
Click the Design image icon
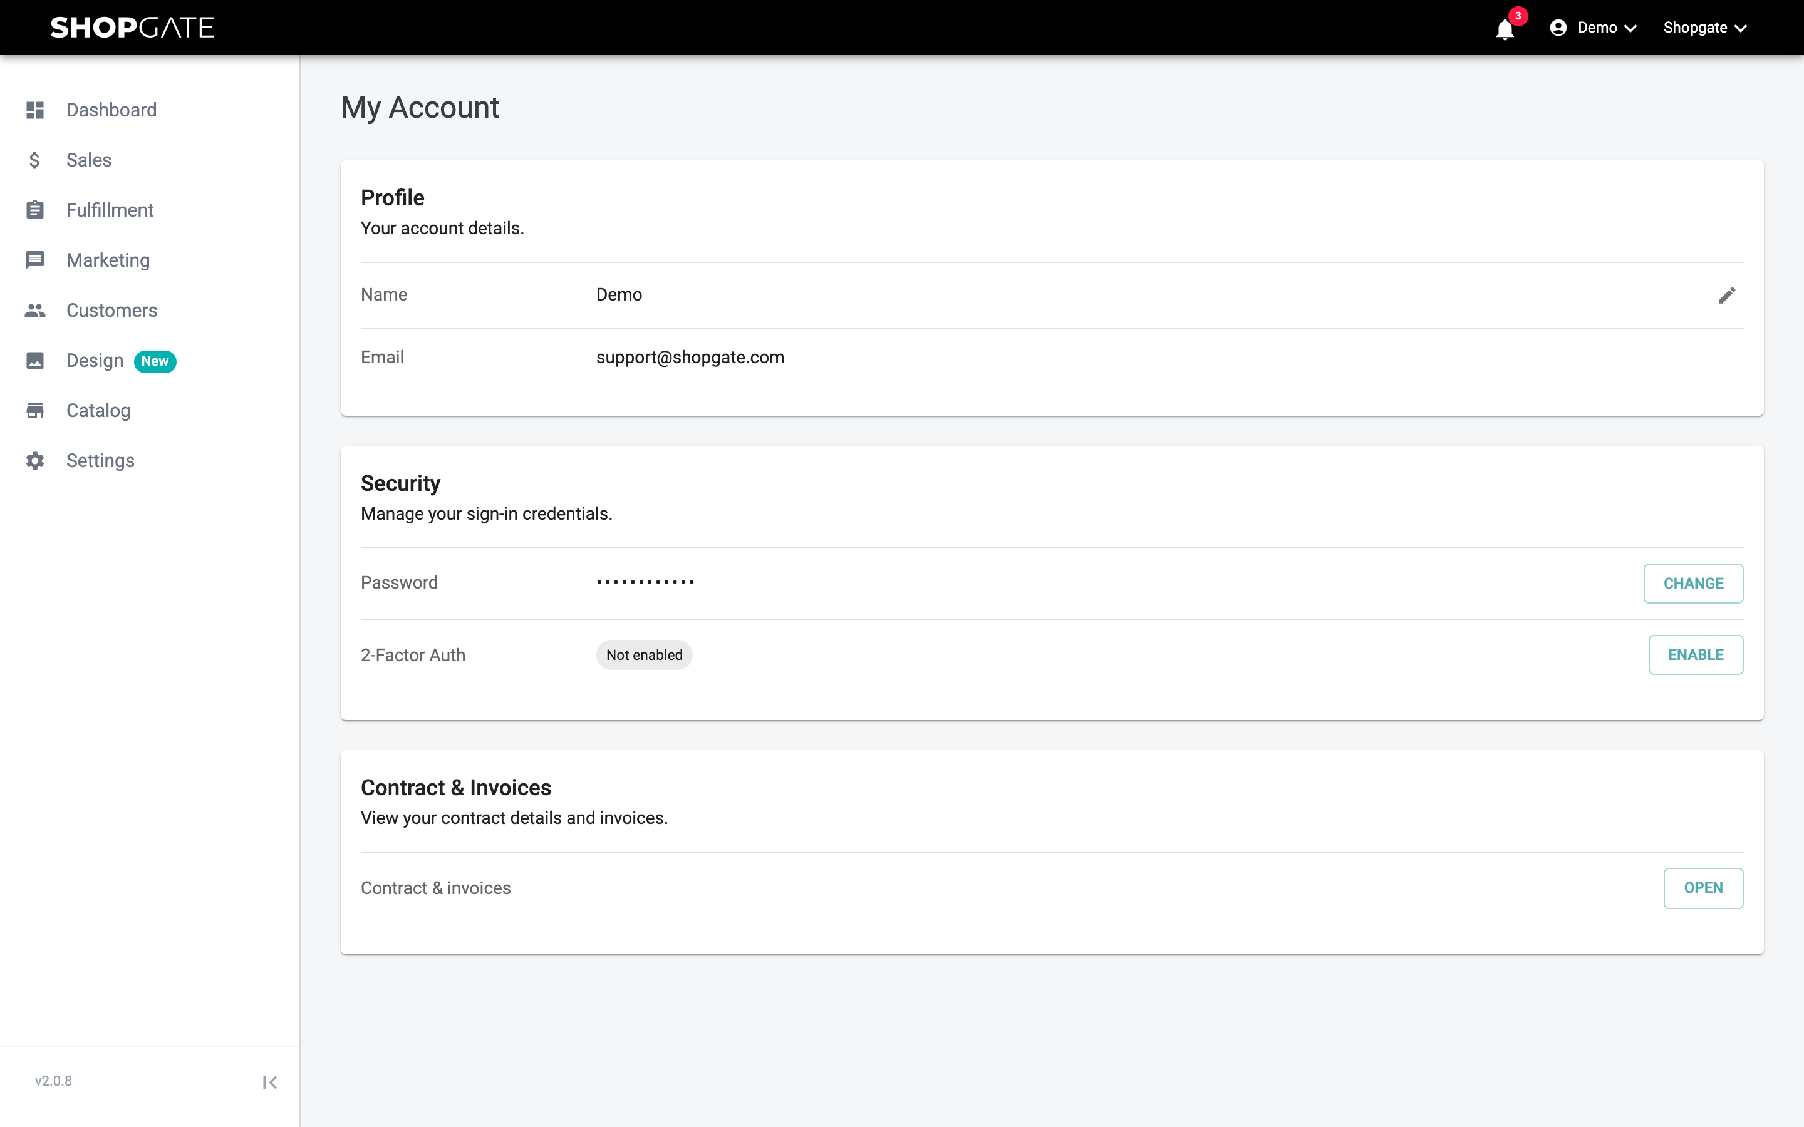pos(35,361)
